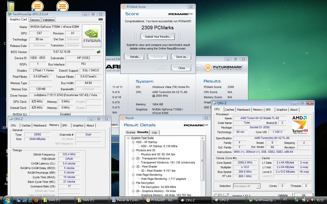Viewport: 327px width, 204px height.
Task: Collapse the File Decryption node
Action: tap(133, 183)
